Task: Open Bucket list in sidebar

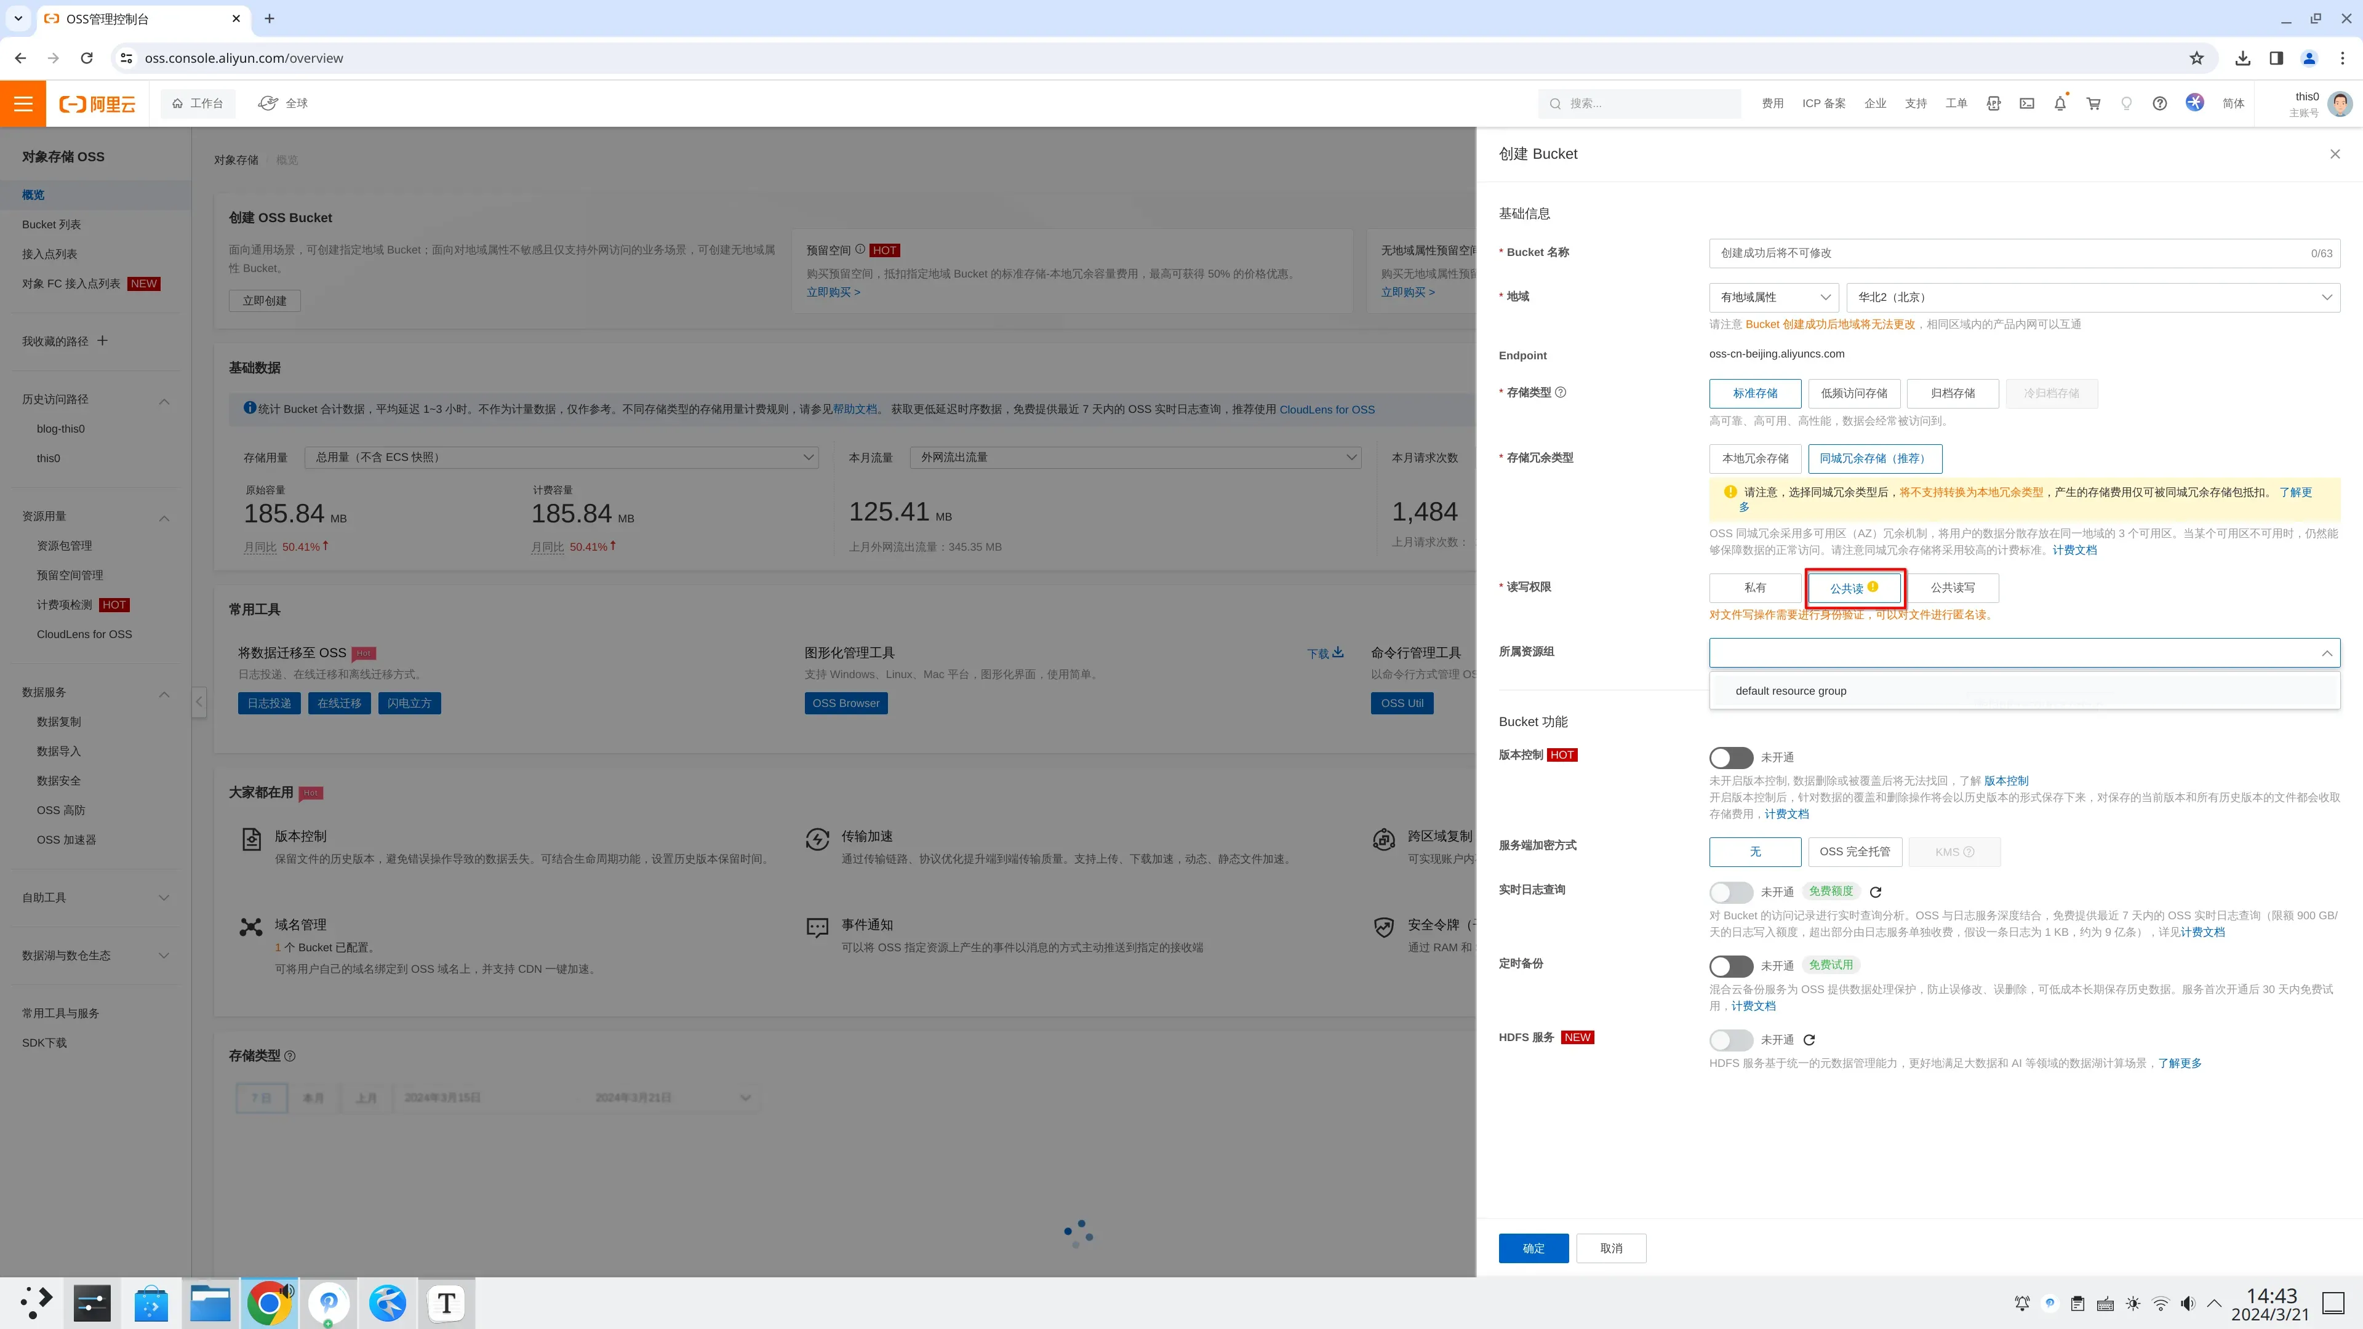Action: click(x=51, y=225)
